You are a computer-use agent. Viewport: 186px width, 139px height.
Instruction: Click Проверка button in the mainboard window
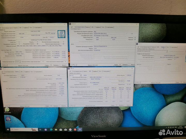tap(125, 65)
